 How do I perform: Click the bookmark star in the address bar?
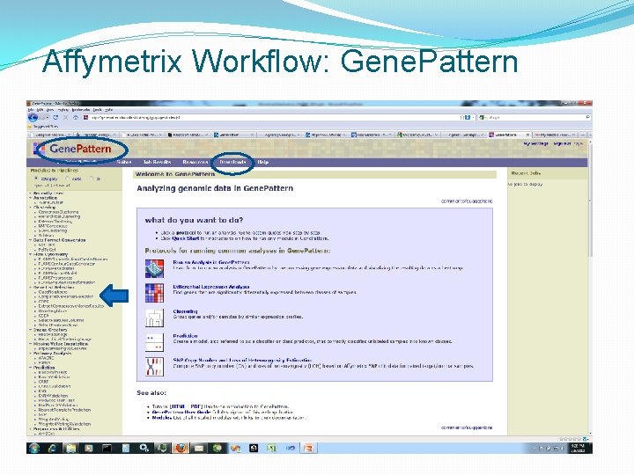tap(461, 118)
